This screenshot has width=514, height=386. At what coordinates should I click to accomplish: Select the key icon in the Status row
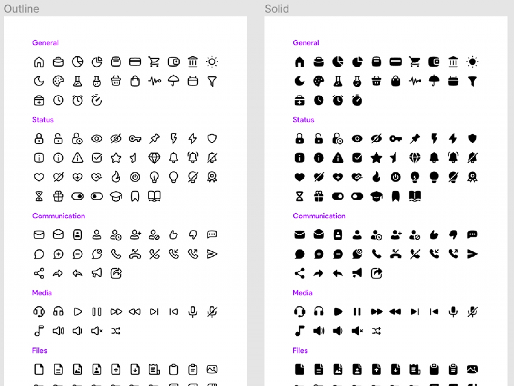tap(135, 139)
